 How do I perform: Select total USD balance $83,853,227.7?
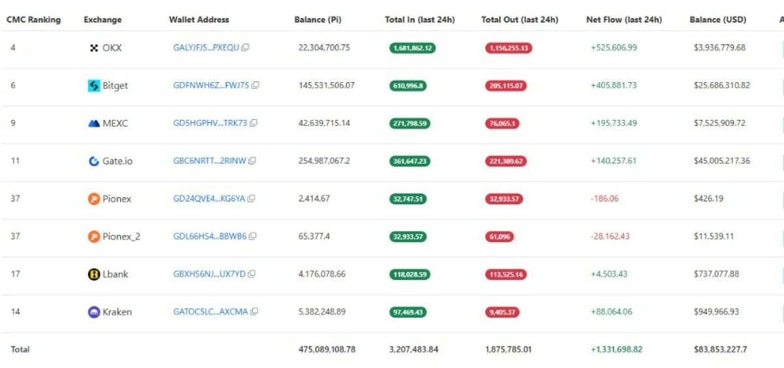[x=722, y=350]
